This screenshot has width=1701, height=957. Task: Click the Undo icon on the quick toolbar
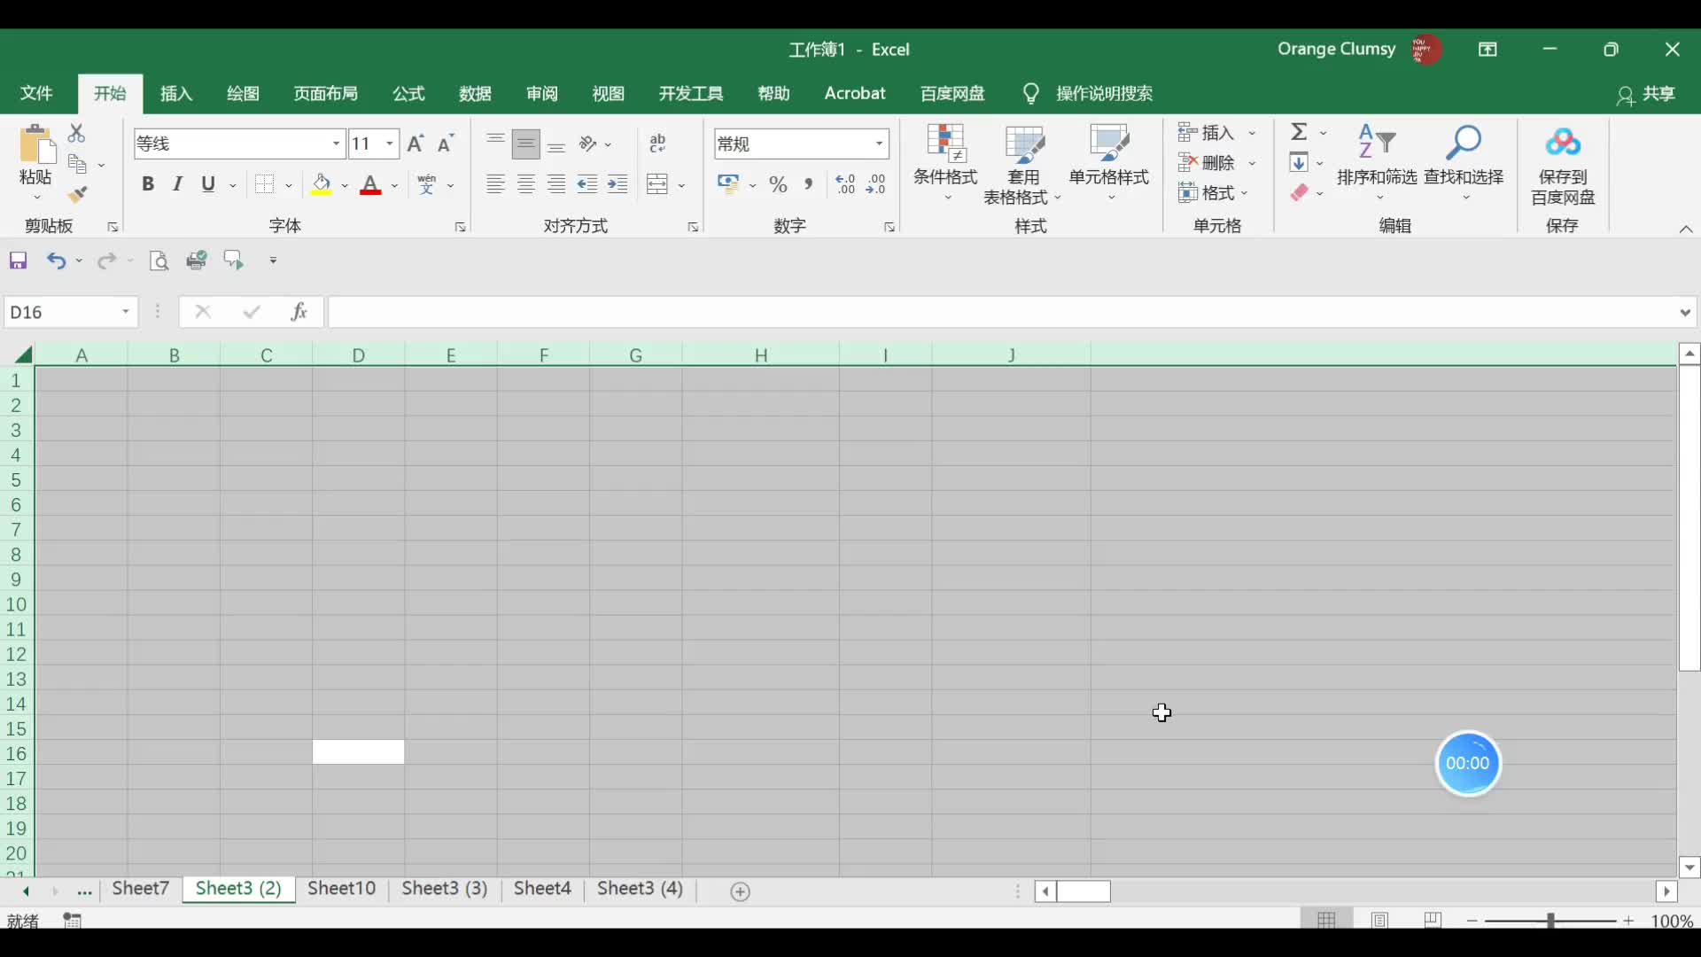[57, 260]
